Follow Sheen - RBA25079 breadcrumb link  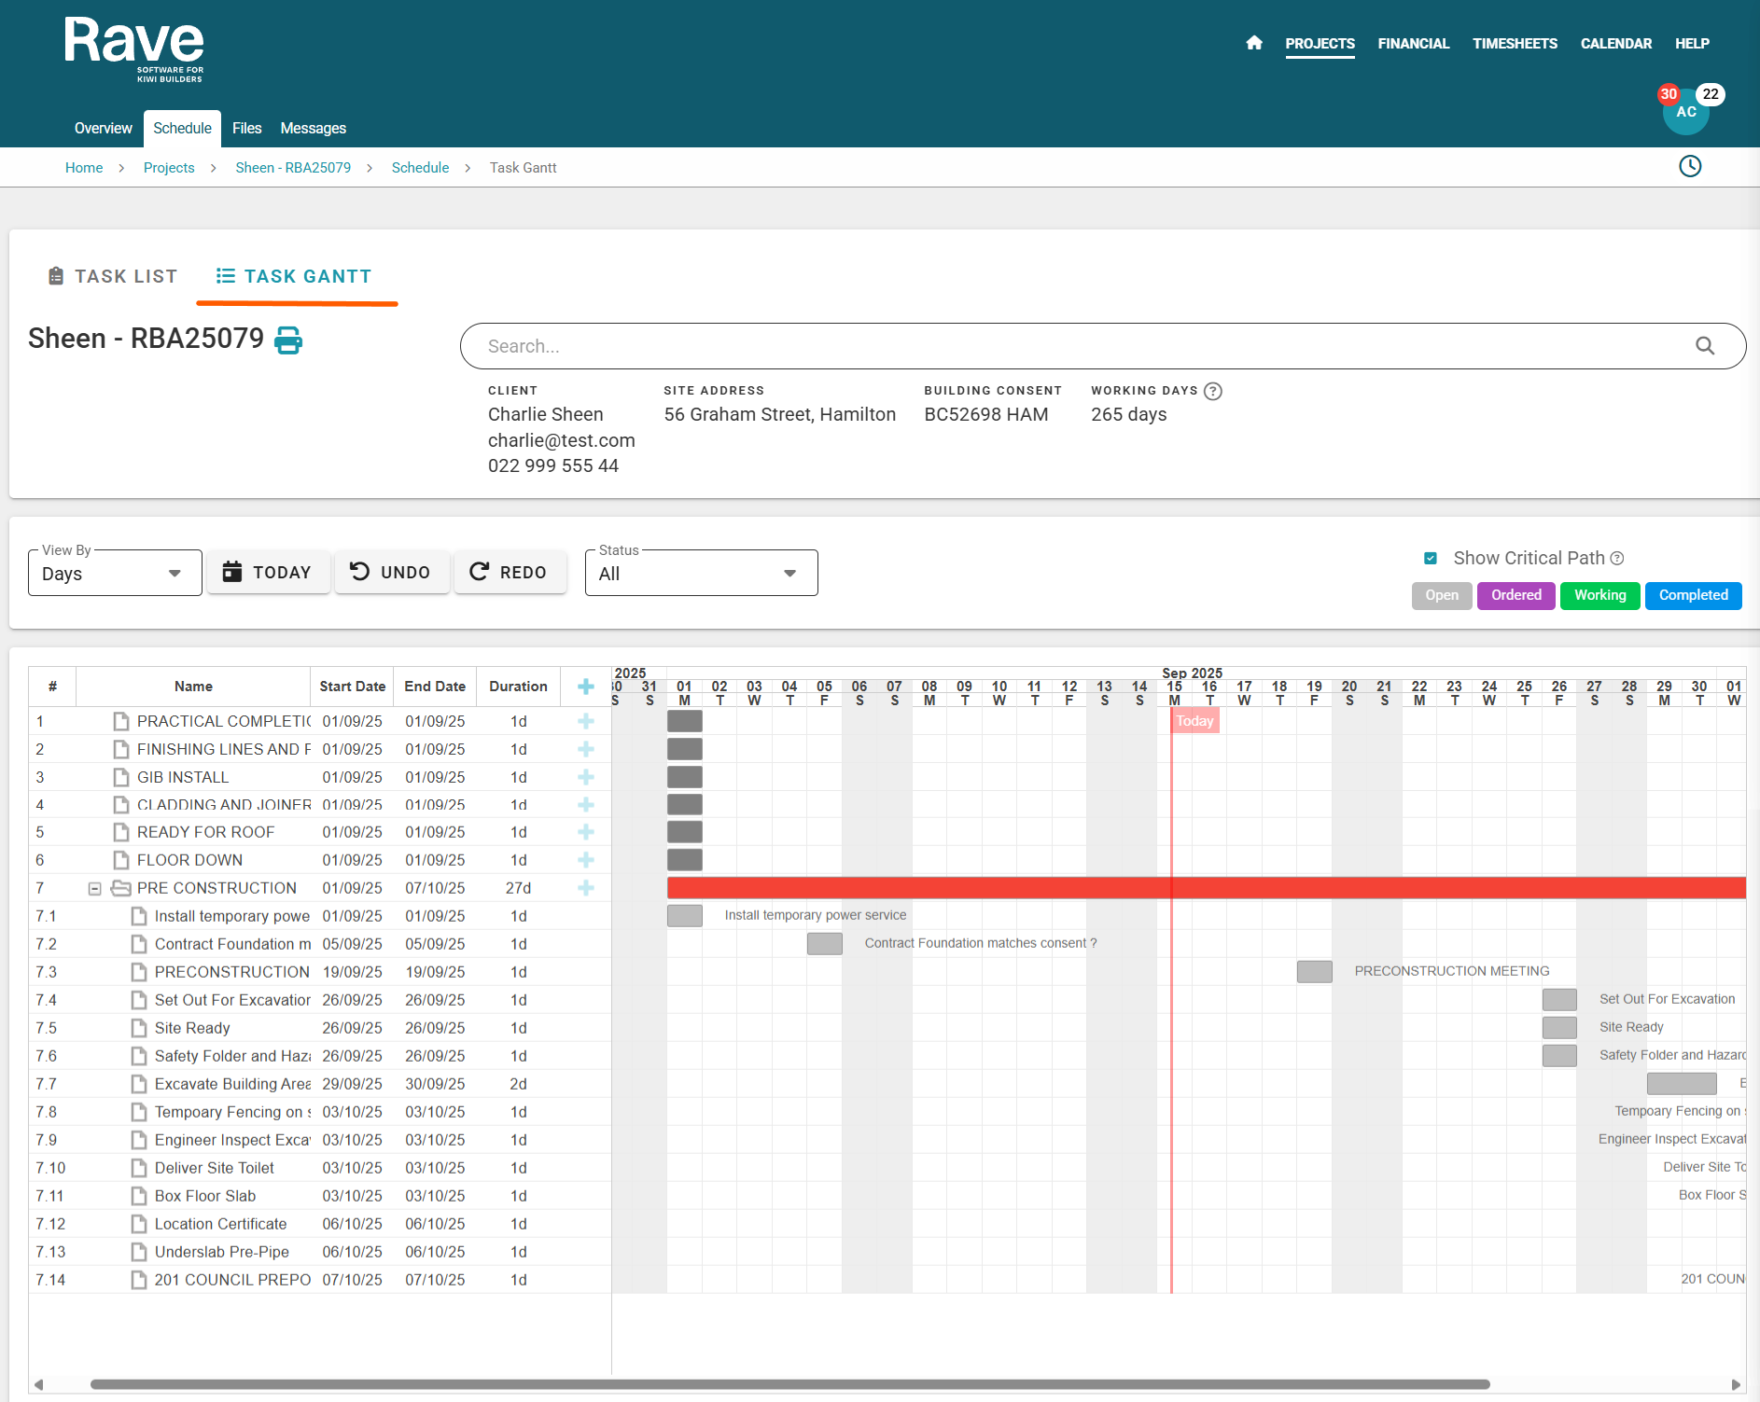tap(293, 168)
